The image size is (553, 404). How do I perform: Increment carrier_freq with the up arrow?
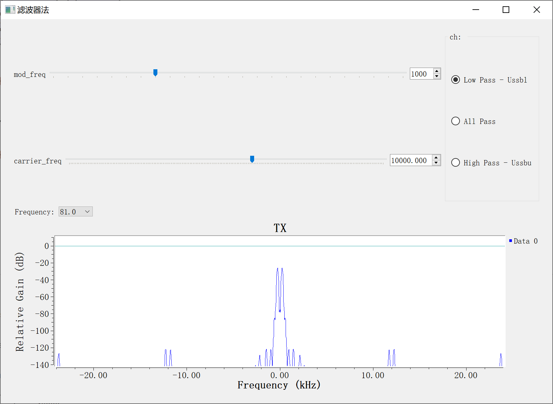point(436,157)
